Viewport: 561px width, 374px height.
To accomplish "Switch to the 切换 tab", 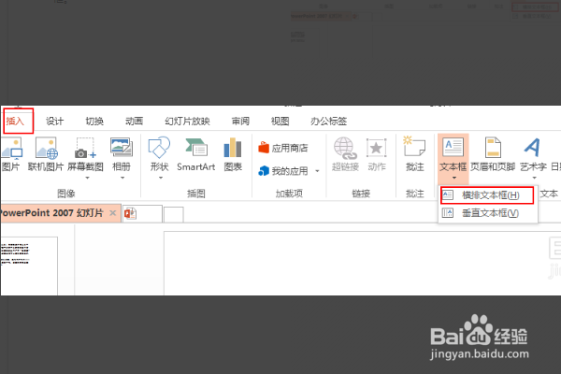I will (94, 122).
